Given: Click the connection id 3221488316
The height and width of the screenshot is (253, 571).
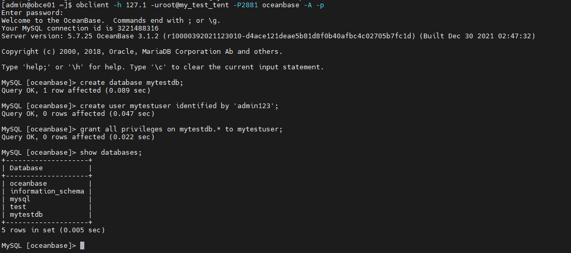Looking at the screenshot, I should point(138,28).
